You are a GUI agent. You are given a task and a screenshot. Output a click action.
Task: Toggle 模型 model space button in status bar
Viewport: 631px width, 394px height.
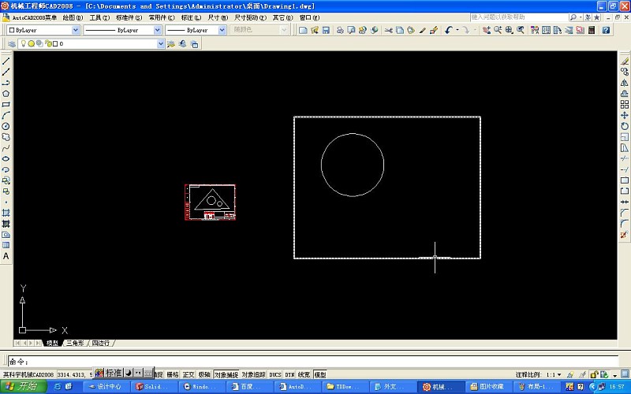pos(320,375)
